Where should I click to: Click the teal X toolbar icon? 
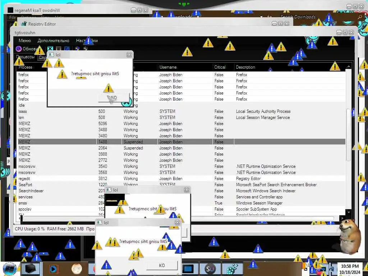point(50,49)
